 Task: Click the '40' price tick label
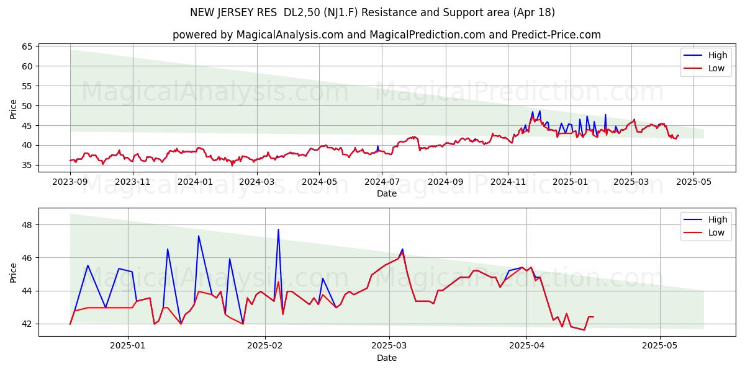pos(28,146)
